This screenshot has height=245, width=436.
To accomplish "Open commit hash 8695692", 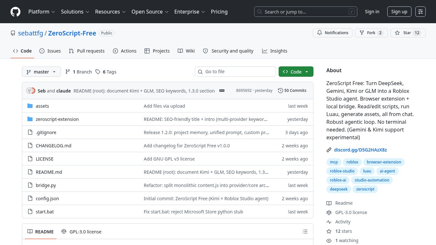I will coord(243,91).
